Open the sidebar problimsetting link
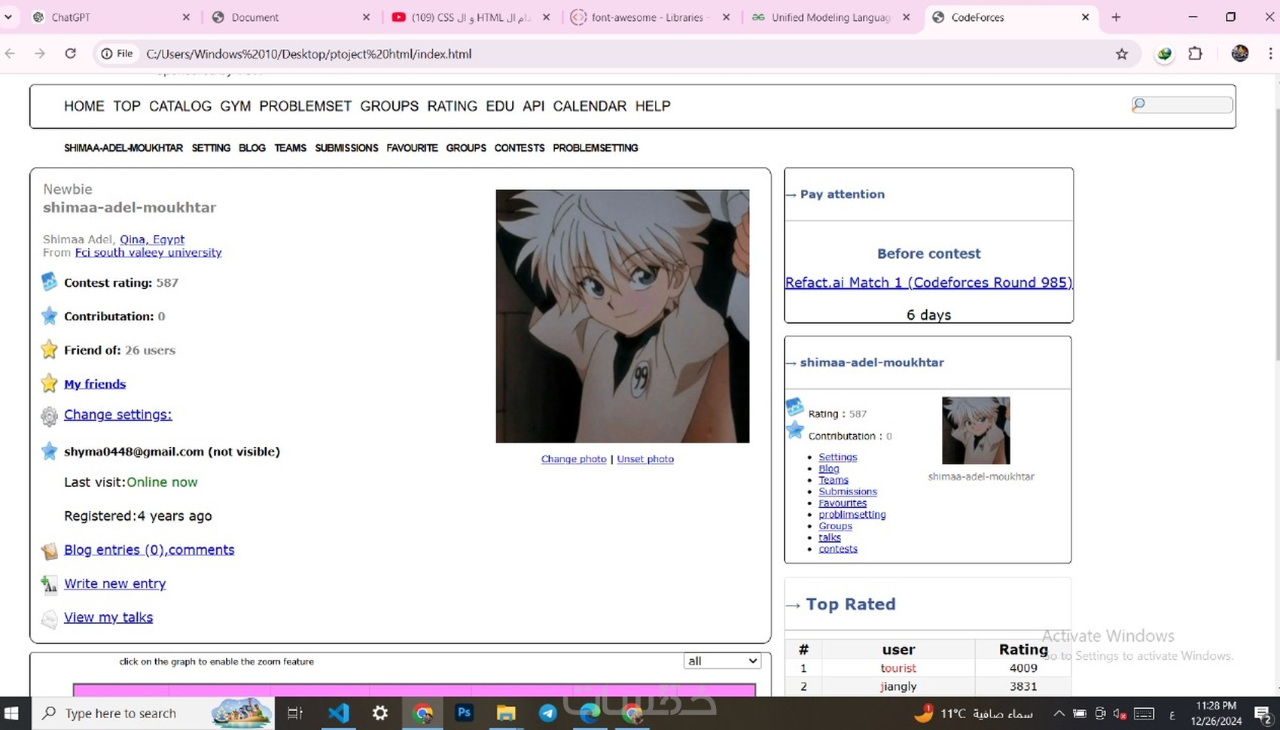The width and height of the screenshot is (1280, 730). pos(852,515)
